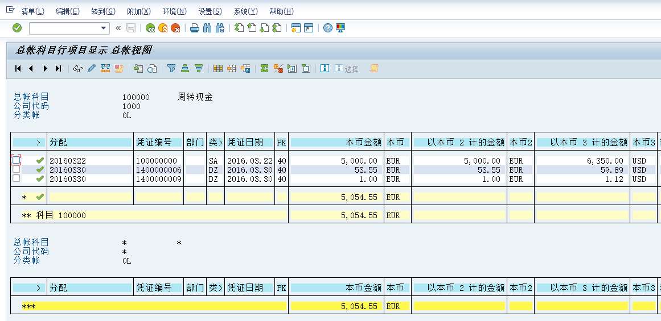The width and height of the screenshot is (661, 321).
Task: Click the Print icon
Action: click(x=194, y=28)
